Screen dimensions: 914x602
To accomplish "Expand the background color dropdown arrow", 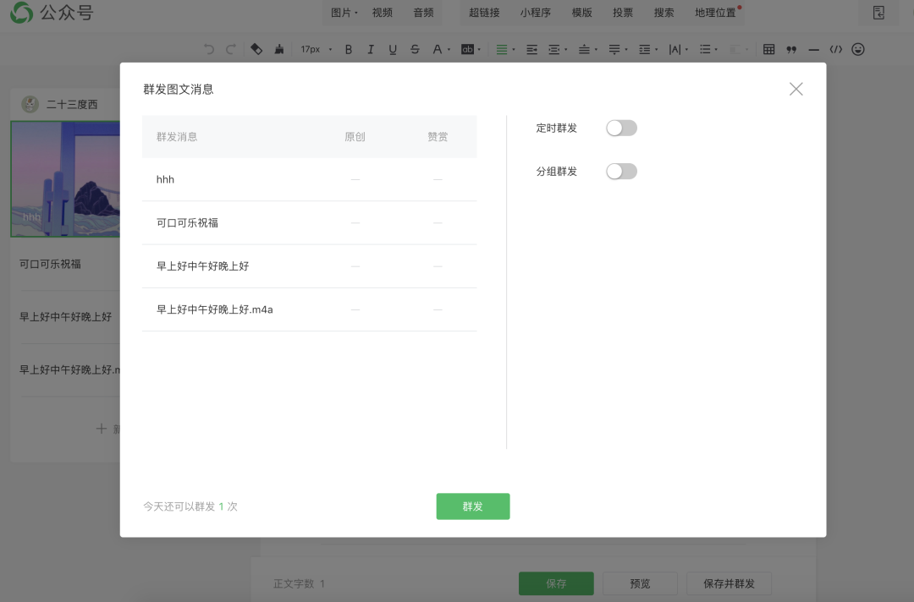I will coord(479,50).
